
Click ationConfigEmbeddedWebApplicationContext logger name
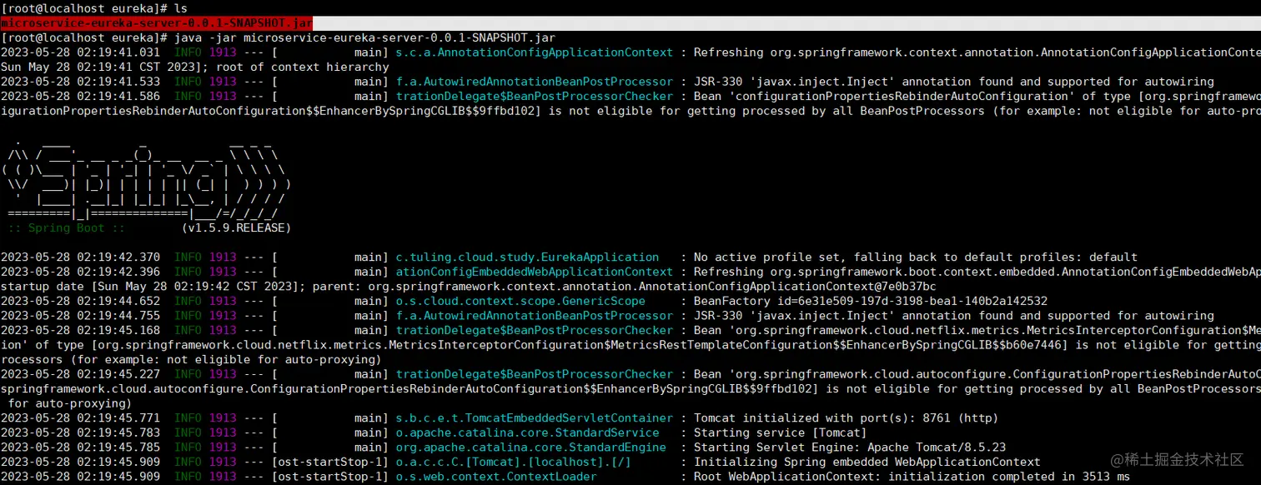tap(534, 272)
